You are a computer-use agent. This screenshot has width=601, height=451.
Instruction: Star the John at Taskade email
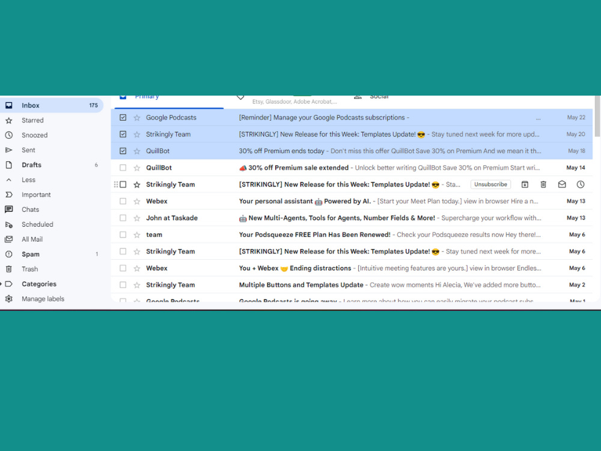click(x=137, y=218)
